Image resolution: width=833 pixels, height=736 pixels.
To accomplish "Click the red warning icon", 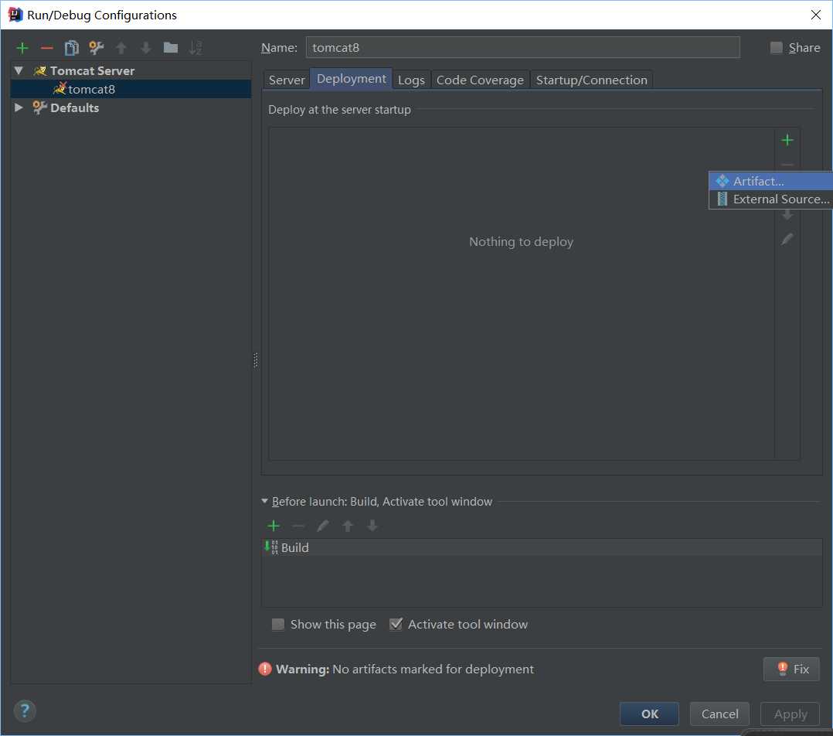I will pos(264,669).
